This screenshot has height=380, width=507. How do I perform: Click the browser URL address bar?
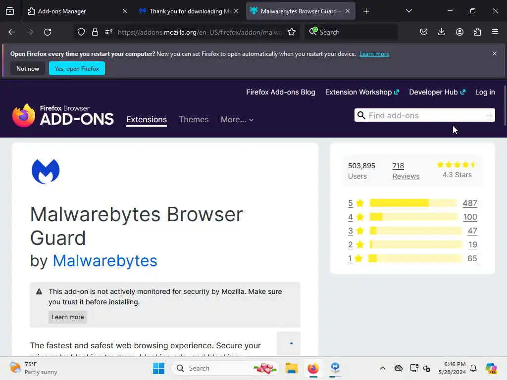point(200,32)
